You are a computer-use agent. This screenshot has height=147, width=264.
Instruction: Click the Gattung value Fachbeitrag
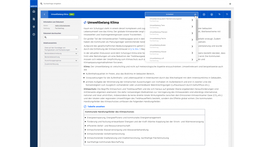(59, 28)
